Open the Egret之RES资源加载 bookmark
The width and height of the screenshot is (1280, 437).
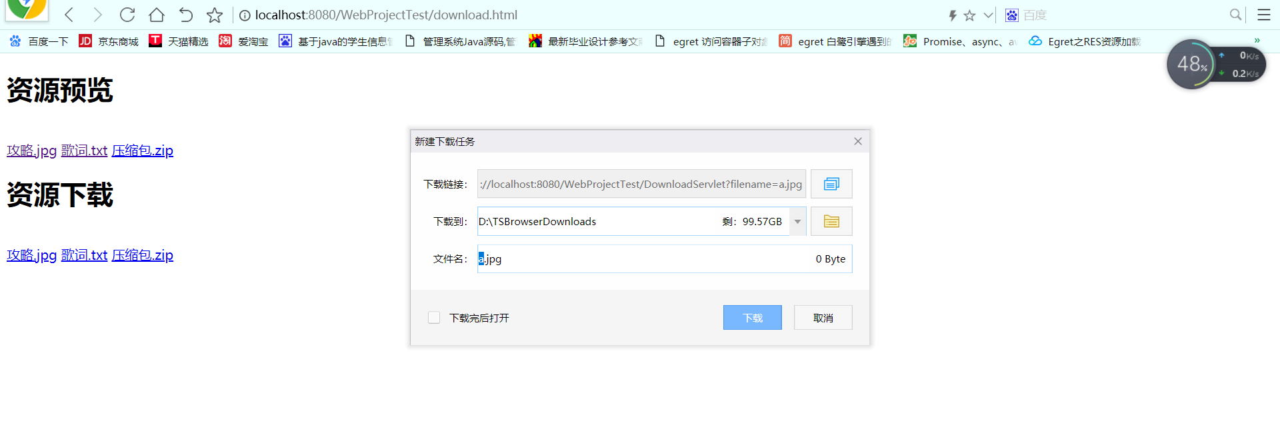click(x=1085, y=41)
